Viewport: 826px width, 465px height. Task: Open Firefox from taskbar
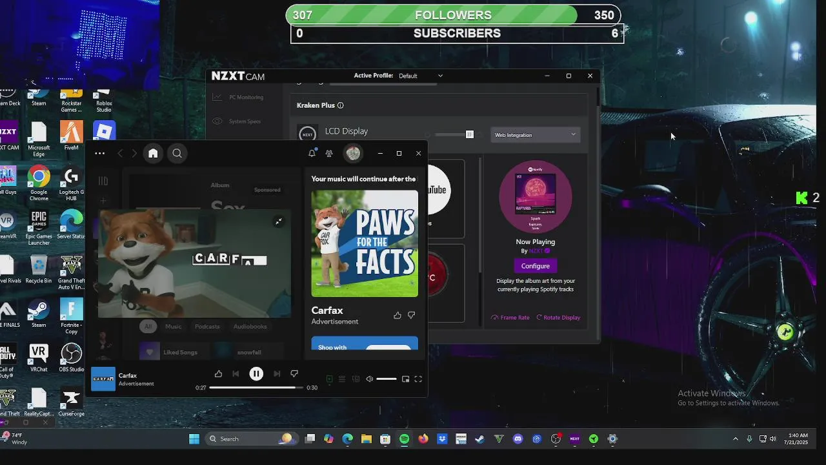tap(423, 439)
